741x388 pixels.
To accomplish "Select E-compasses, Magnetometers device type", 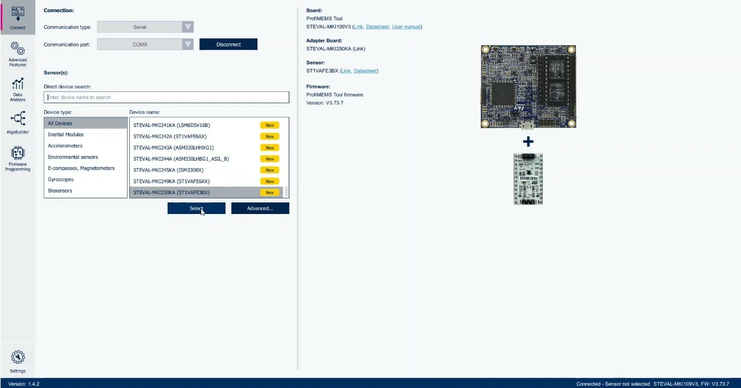I will tap(85, 168).
